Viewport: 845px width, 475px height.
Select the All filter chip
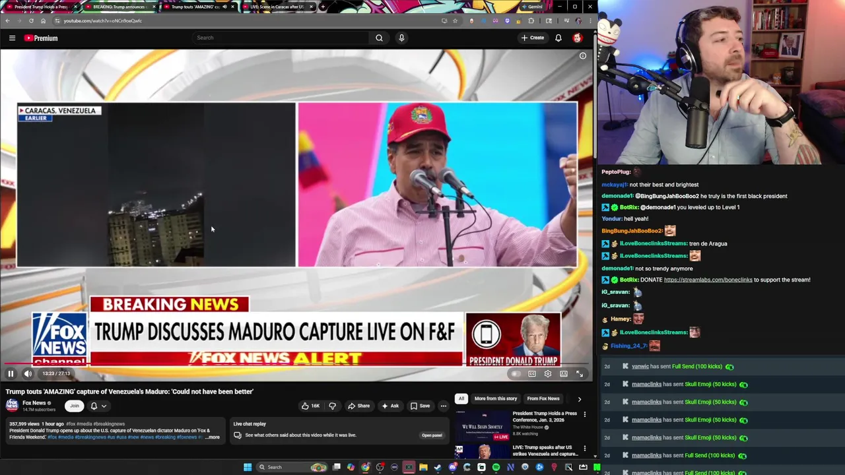tap(461, 398)
